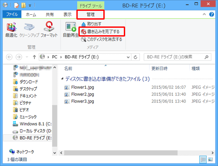This screenshot has width=218, height=166.
Task: Sort by 名前 column header
Action: click(68, 69)
